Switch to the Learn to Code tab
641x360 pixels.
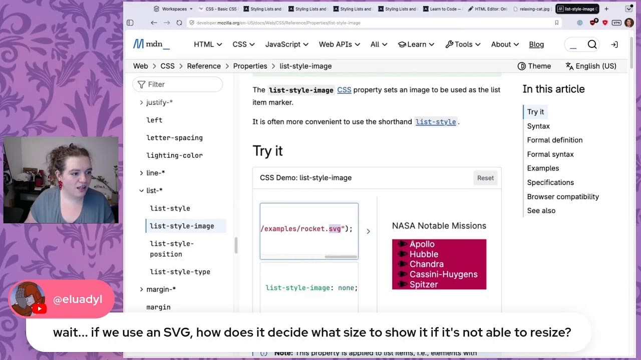tap(442, 9)
